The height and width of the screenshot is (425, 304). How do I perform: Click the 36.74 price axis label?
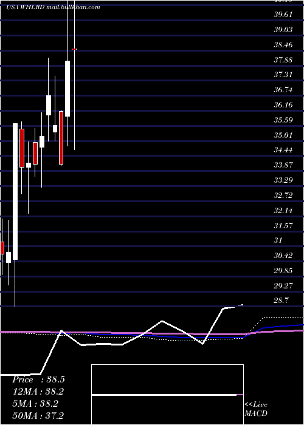pyautogui.click(x=283, y=89)
